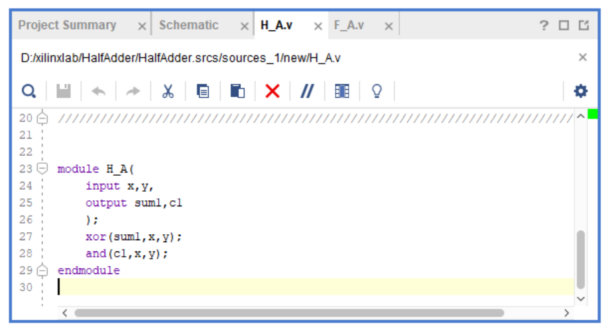Click the fold marker at endmodule line 29
Viewport: 610px width, 335px height.
(x=43, y=271)
